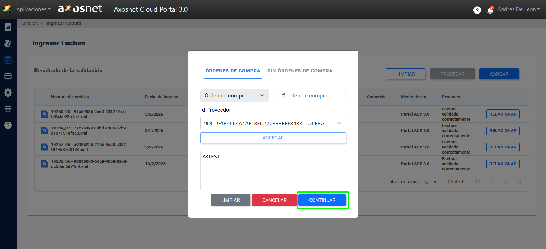This screenshot has width=546, height=249.
Task: Select the Órdenes de Compra tab
Action: [233, 71]
